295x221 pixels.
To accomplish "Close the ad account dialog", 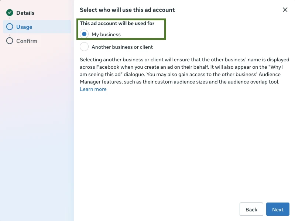I will [x=285, y=10].
